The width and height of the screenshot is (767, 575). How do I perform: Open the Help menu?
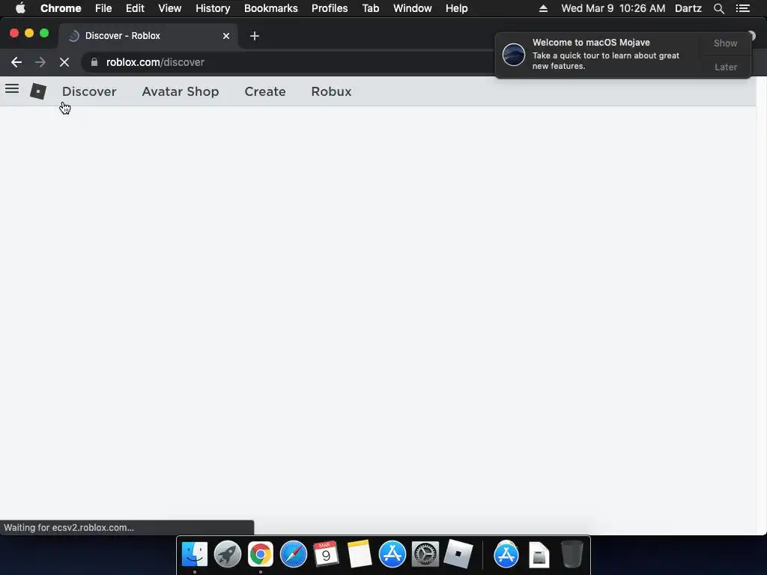click(x=456, y=8)
